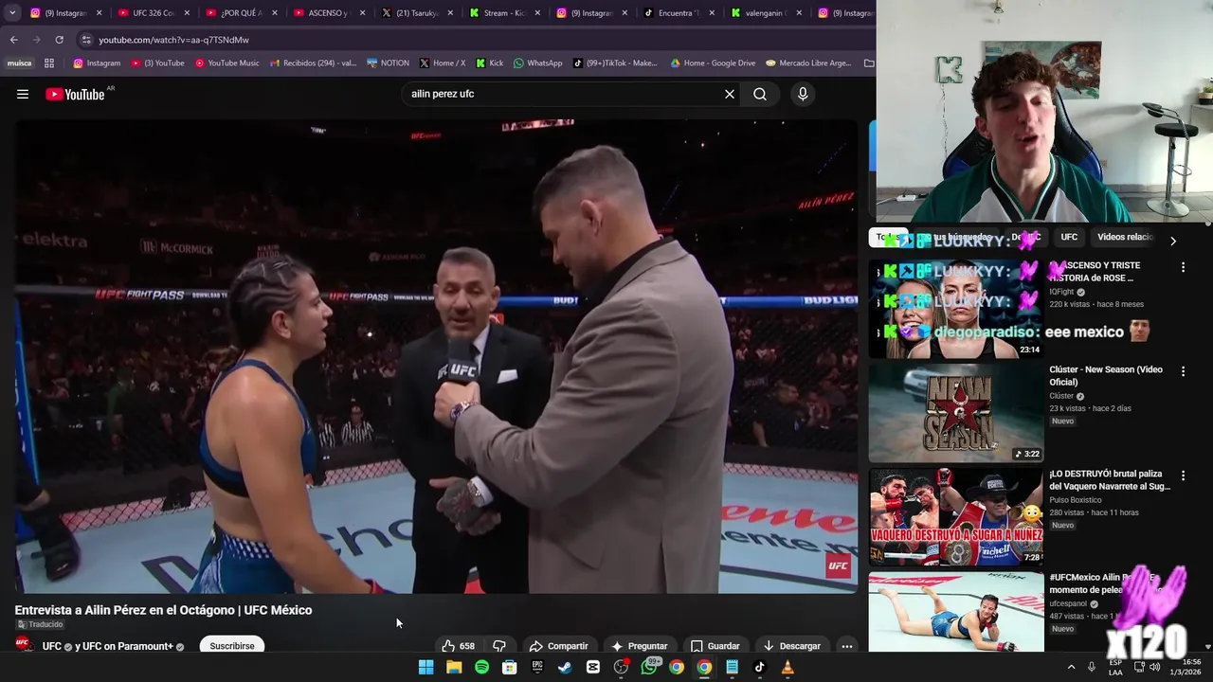Open the Mercado Libre Argentina bookmark
This screenshot has height=682, width=1213.
808,63
